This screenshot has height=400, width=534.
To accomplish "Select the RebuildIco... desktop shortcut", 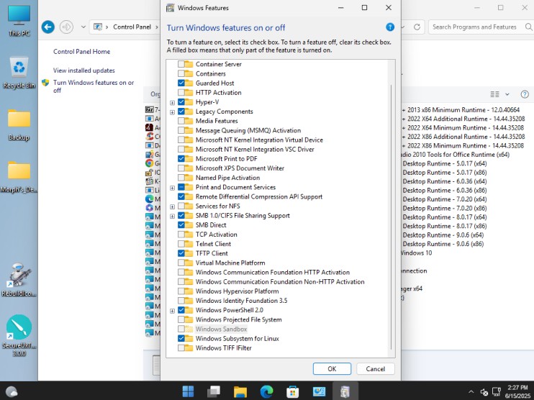I will tap(19, 280).
